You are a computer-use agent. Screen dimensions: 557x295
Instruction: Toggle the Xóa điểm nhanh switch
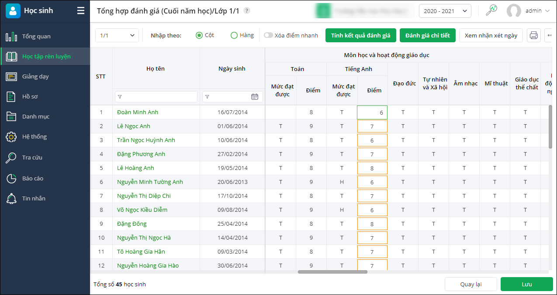click(x=268, y=35)
